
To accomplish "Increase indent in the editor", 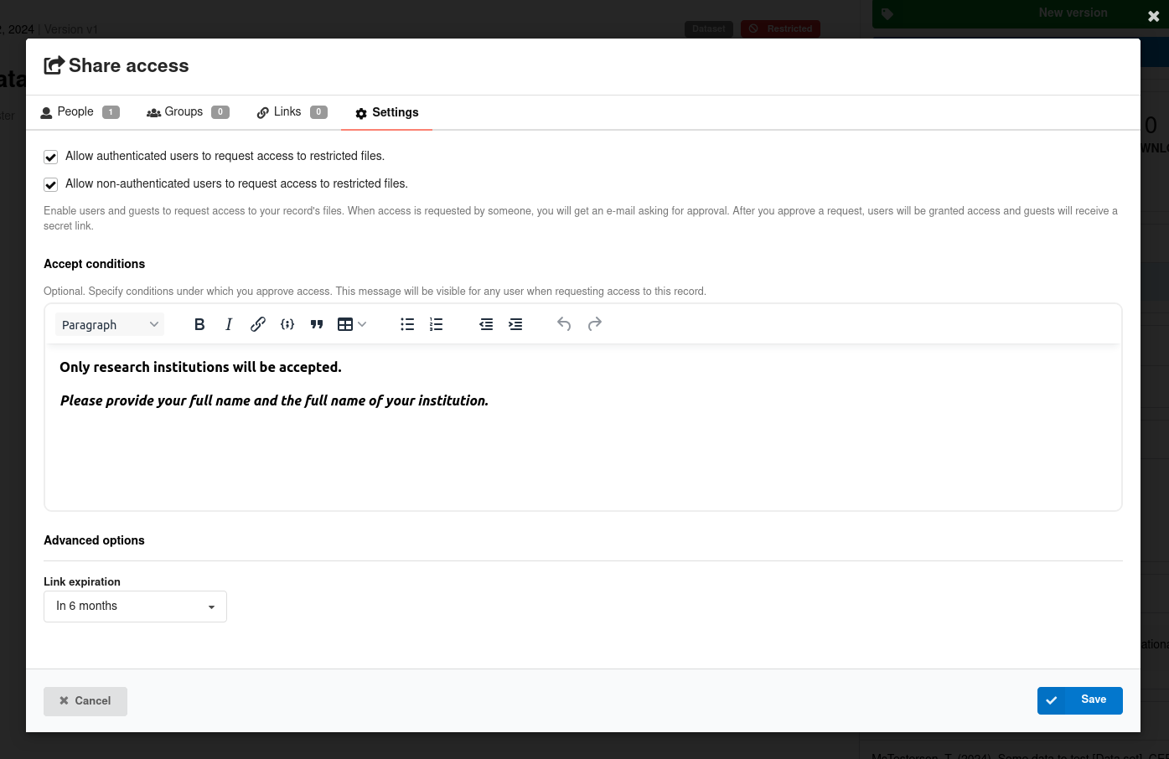I will pos(515,325).
